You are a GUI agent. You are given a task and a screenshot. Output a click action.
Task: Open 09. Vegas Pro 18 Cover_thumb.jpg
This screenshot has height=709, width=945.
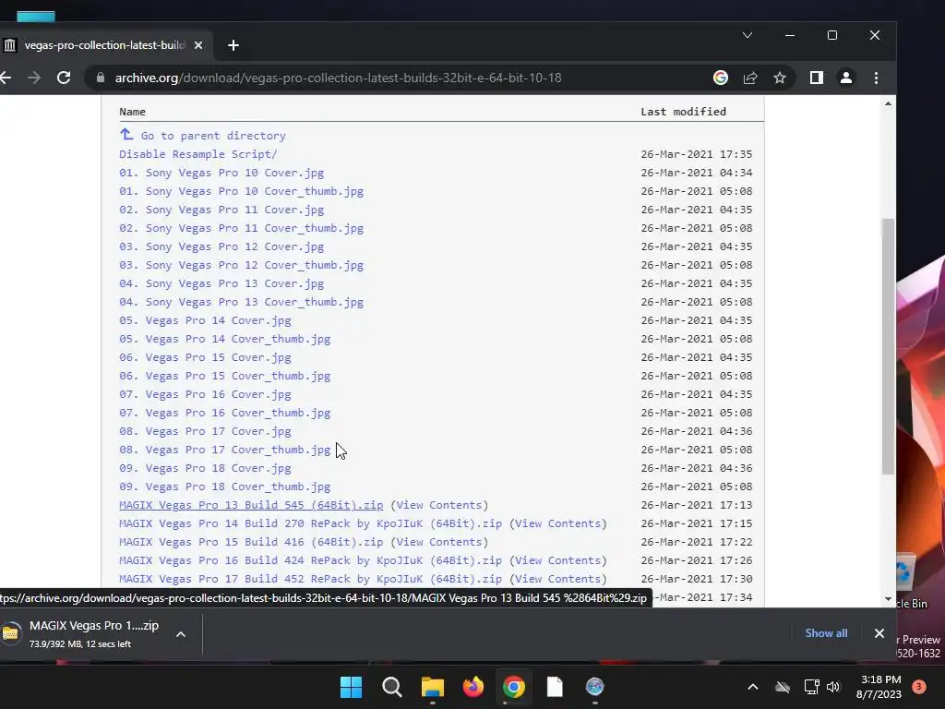[x=225, y=487]
